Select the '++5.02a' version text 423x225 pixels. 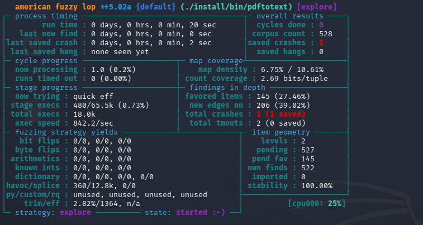pos(116,7)
